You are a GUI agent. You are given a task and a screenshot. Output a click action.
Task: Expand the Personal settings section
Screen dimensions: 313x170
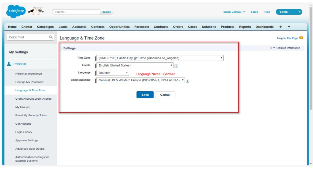click(20, 64)
